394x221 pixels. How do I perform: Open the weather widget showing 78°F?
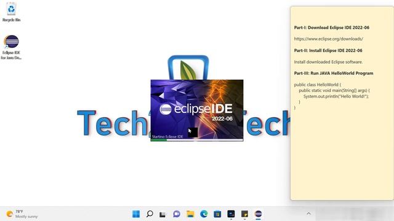22,214
